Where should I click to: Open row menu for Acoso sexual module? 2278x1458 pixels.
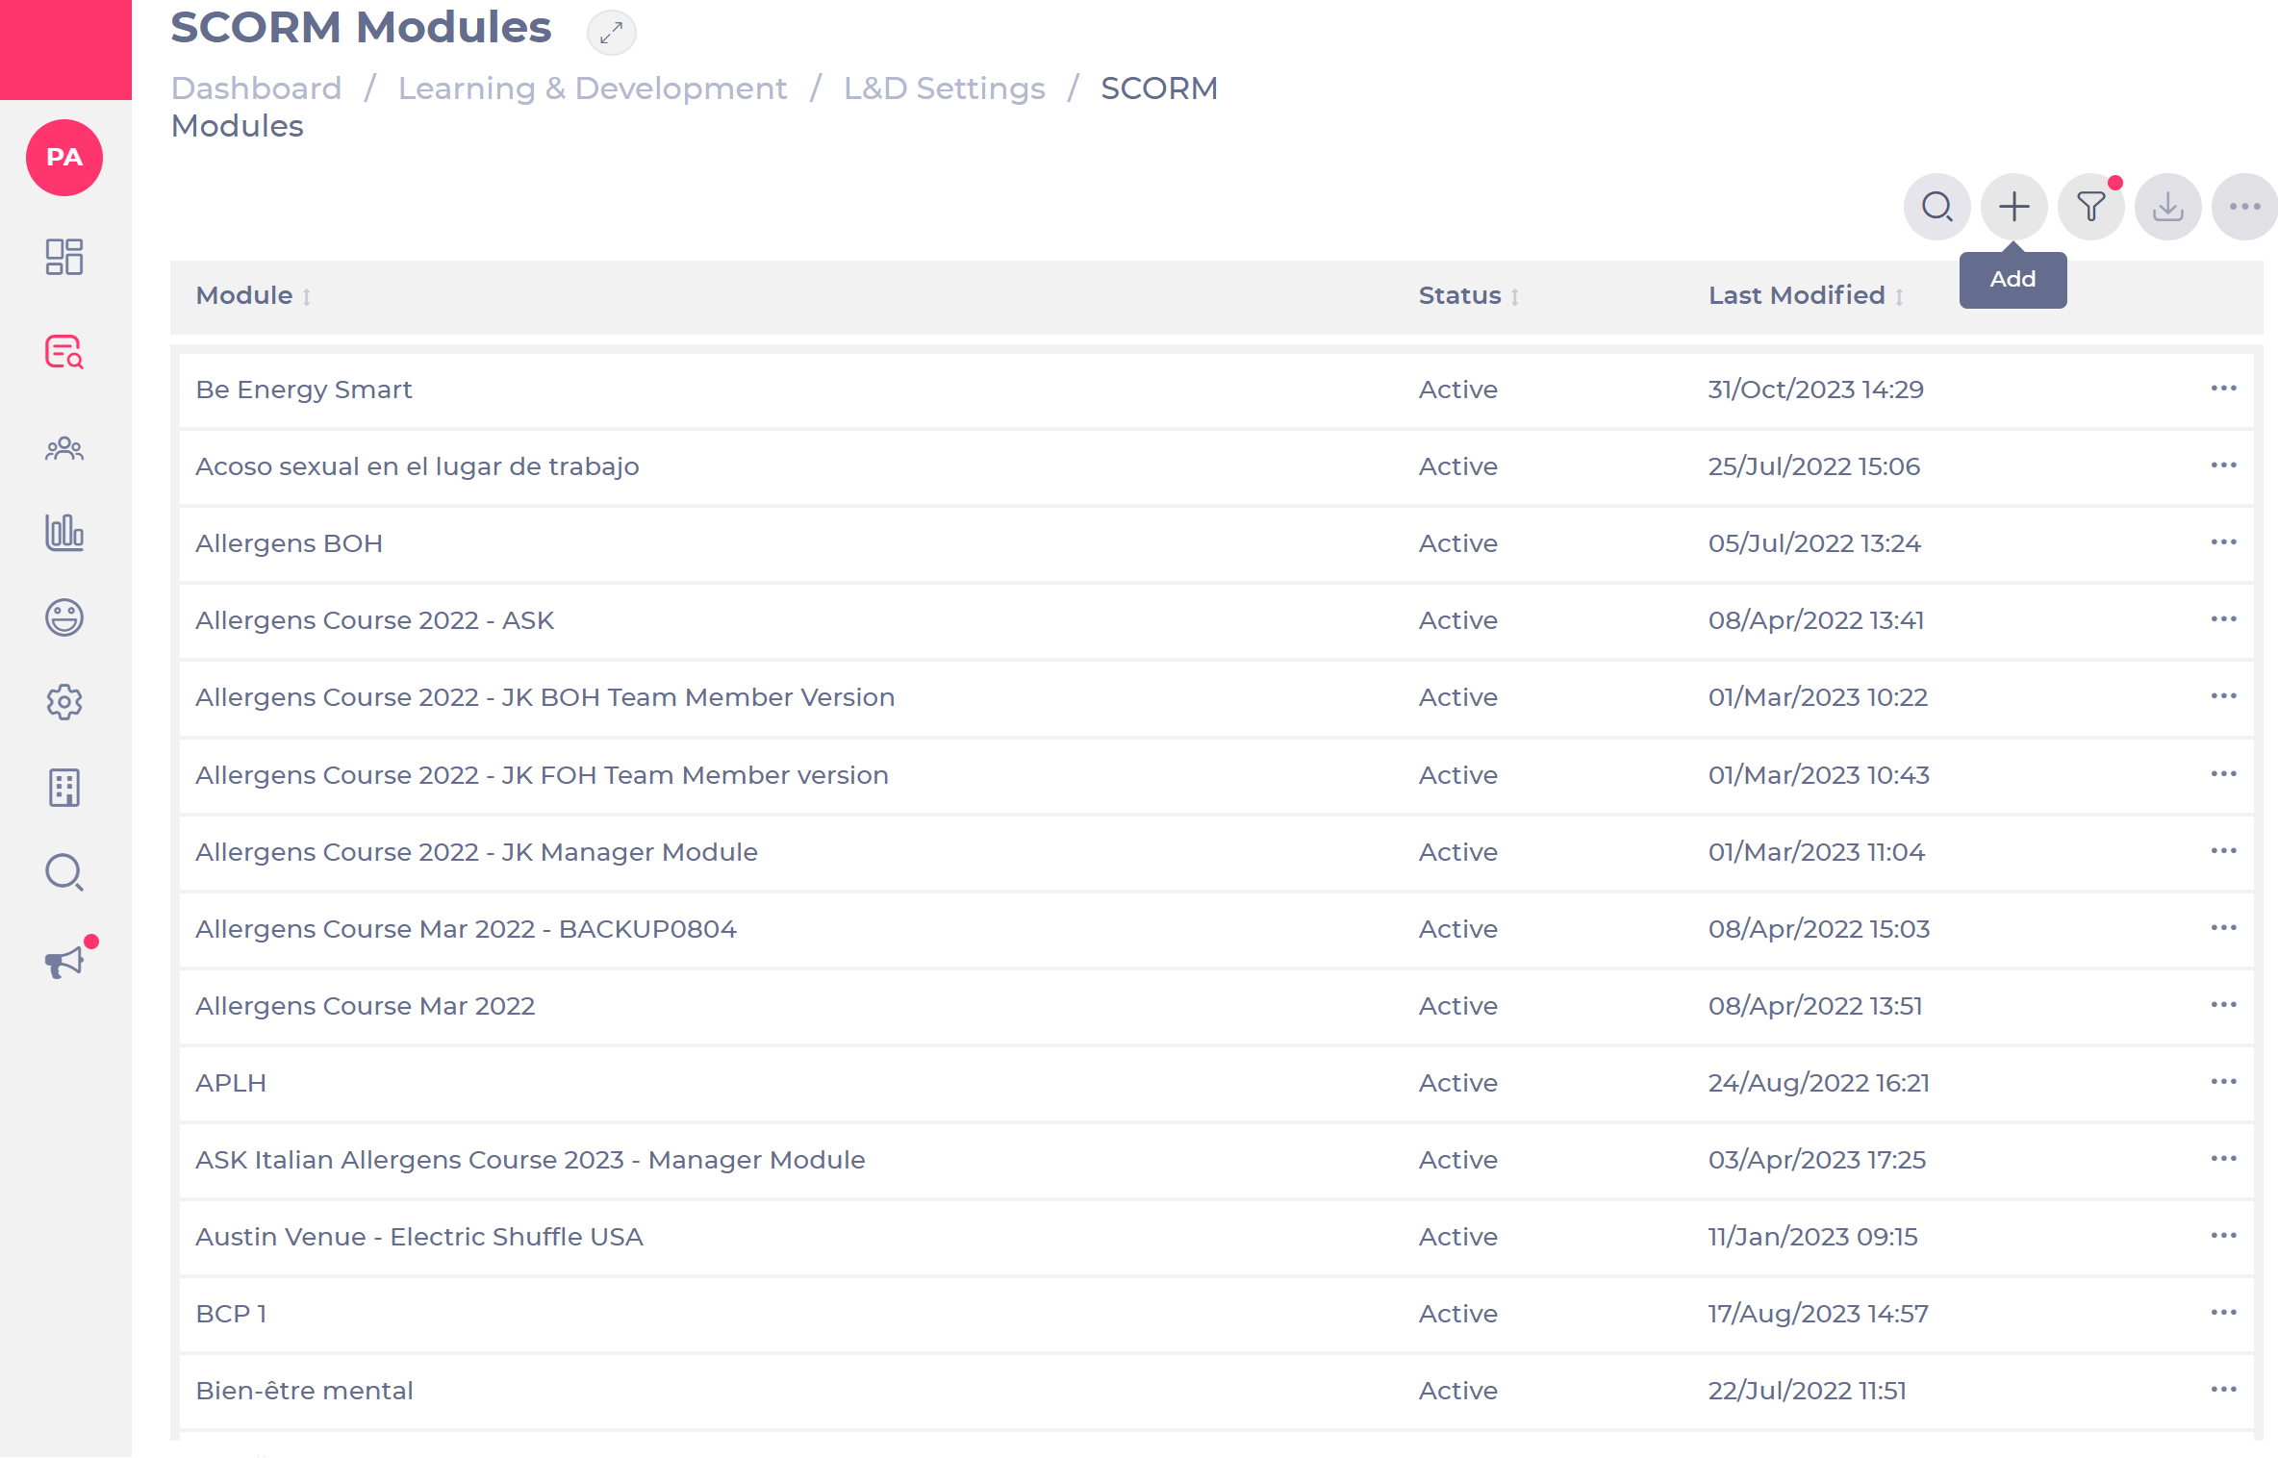pyautogui.click(x=2223, y=465)
